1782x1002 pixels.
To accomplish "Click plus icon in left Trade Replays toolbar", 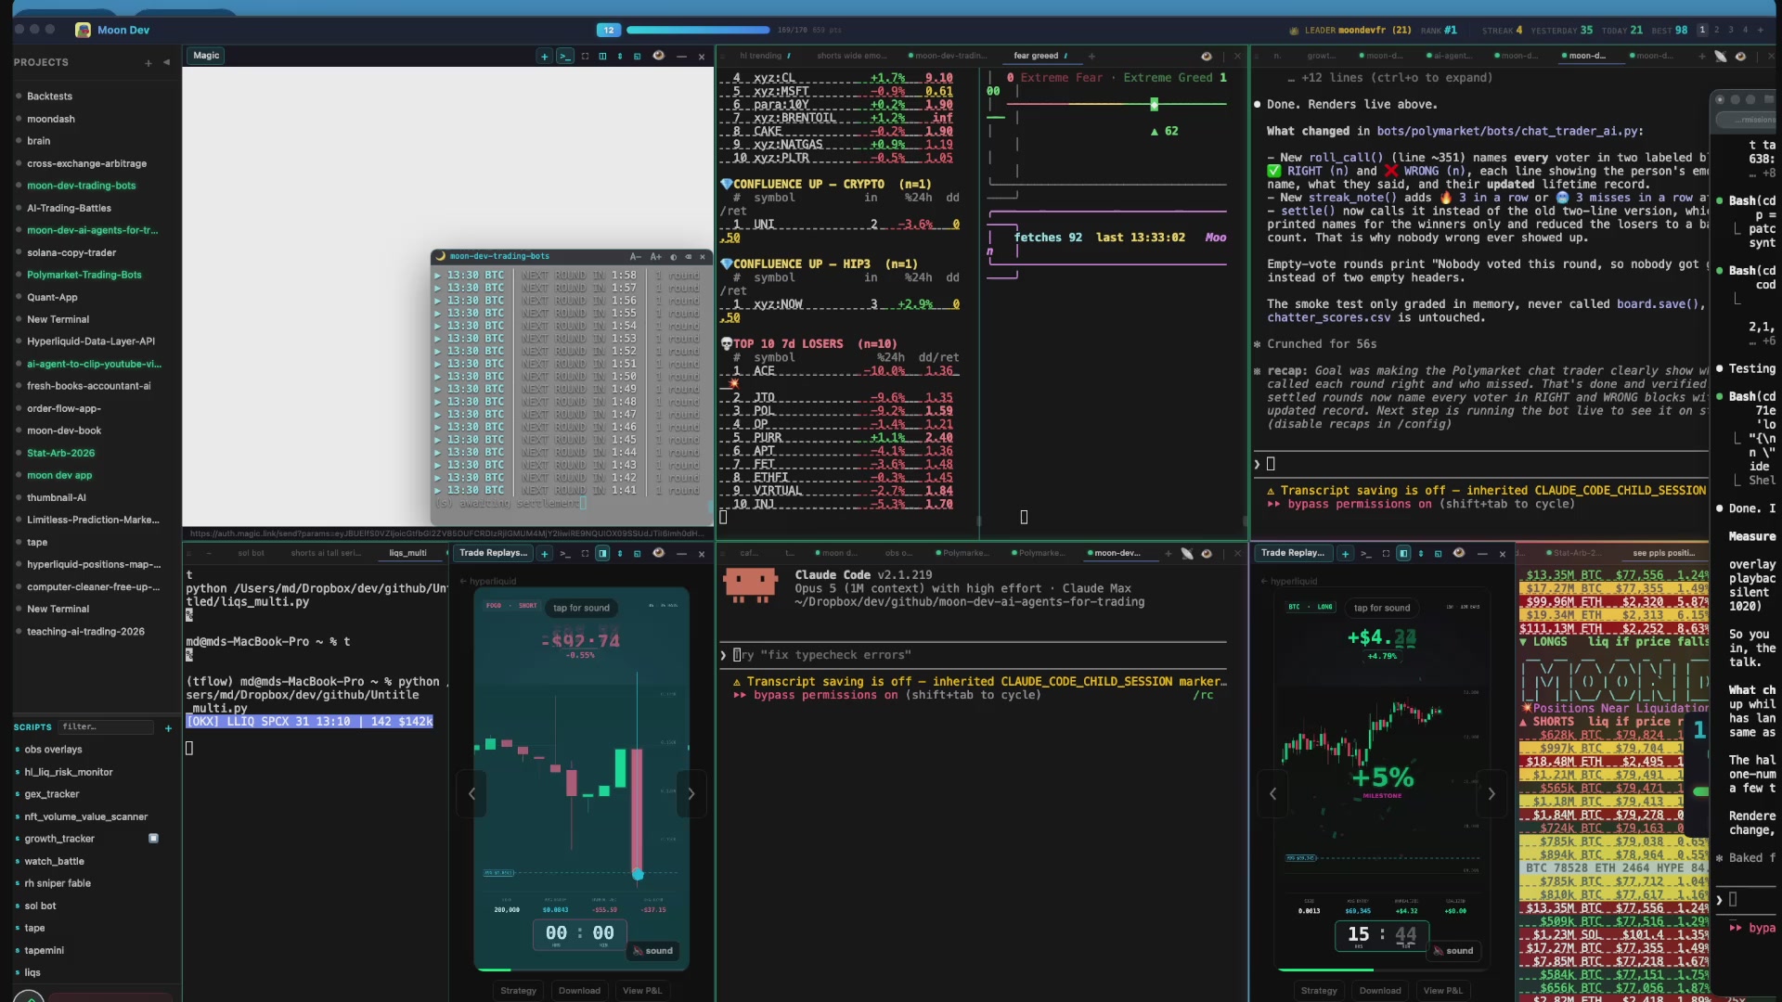I will point(545,554).
